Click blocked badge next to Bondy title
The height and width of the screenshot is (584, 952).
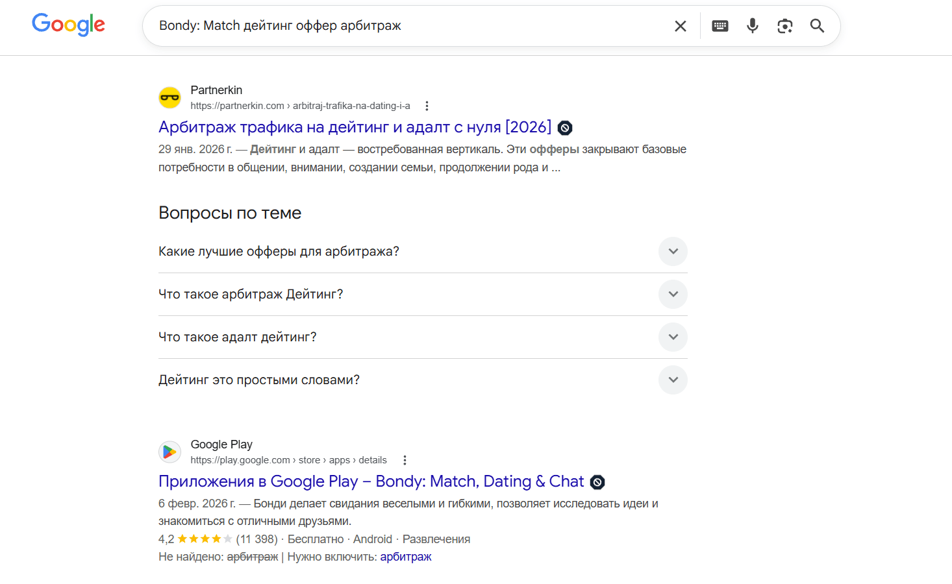597,482
